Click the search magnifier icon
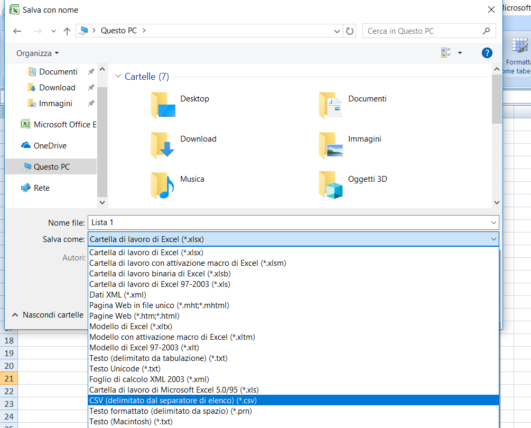531x428 pixels. point(486,31)
